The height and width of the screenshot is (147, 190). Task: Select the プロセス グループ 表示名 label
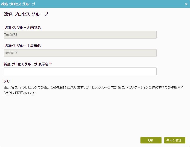(x=23, y=46)
